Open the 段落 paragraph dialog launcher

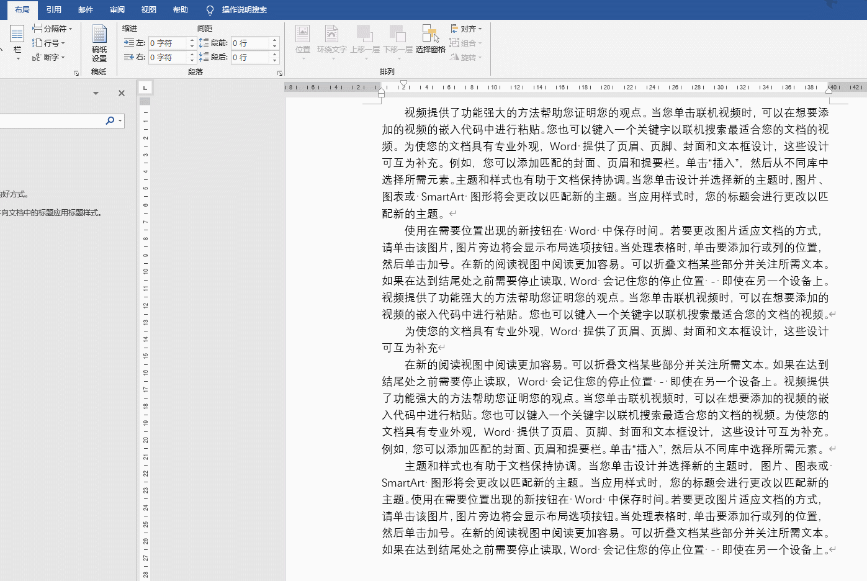pyautogui.click(x=280, y=73)
